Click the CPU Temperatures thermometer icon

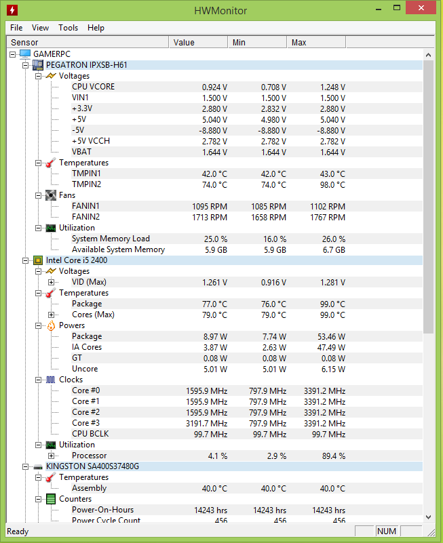(x=51, y=293)
